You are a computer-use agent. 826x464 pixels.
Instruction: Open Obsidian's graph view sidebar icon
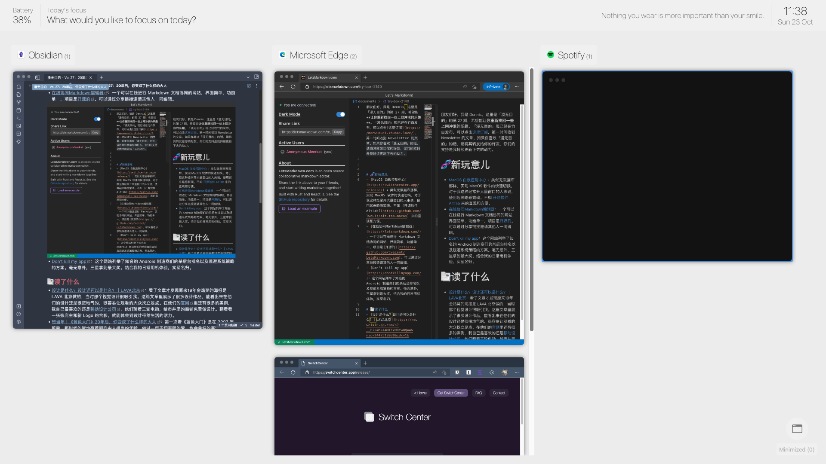(x=18, y=102)
